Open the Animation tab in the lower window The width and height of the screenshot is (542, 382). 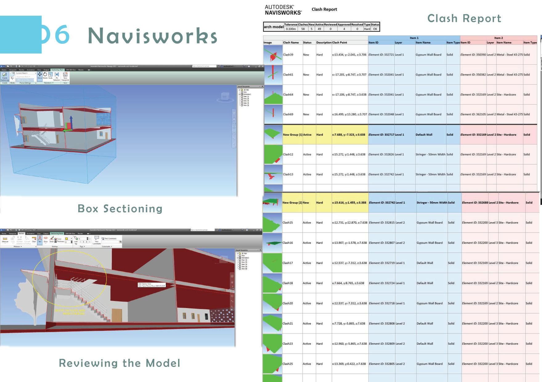31,234
